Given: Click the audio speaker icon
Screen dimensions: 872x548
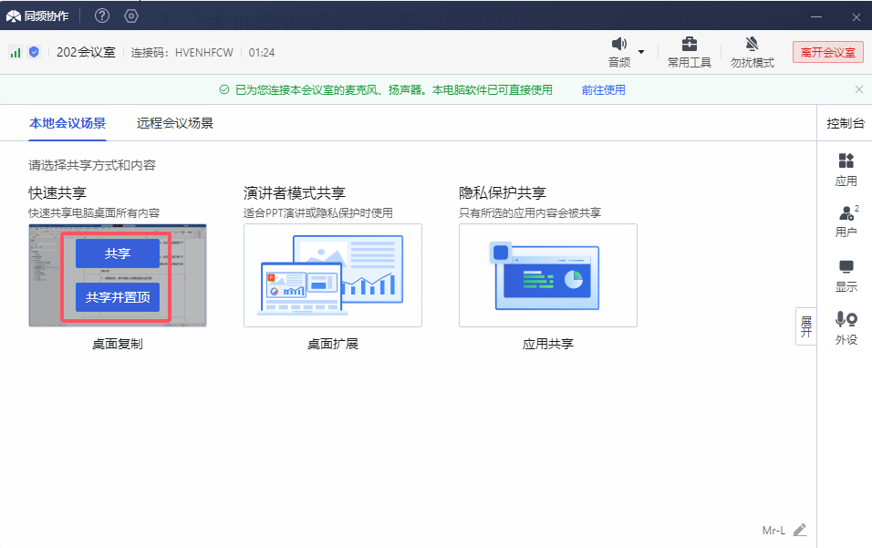Looking at the screenshot, I should click(x=619, y=45).
